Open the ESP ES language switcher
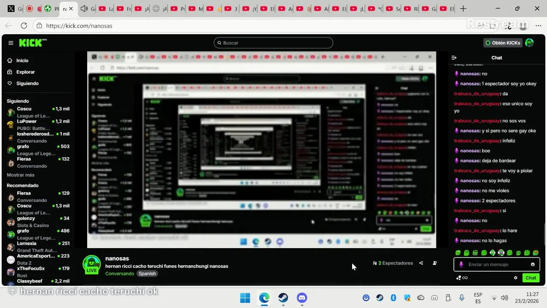 point(478,298)
